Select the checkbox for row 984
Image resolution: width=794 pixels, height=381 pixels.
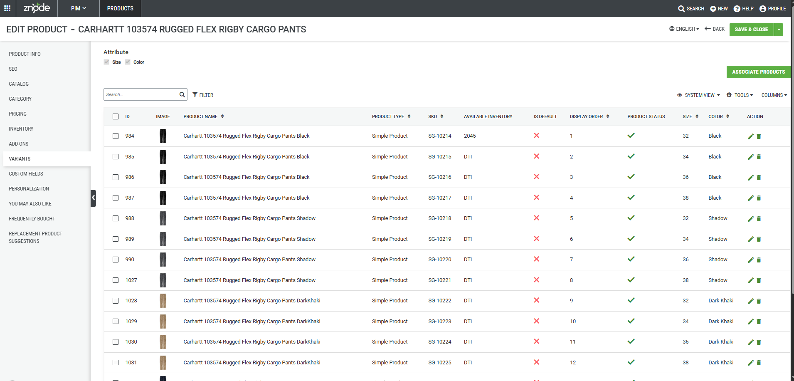[x=116, y=136]
